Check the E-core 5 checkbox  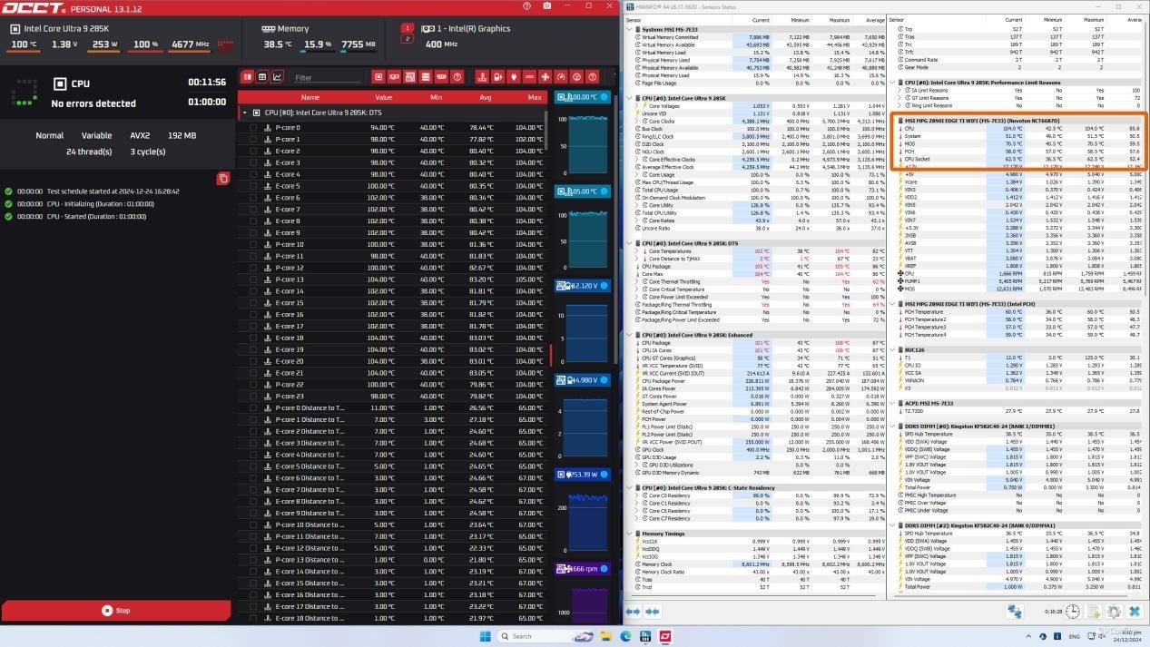(x=254, y=186)
